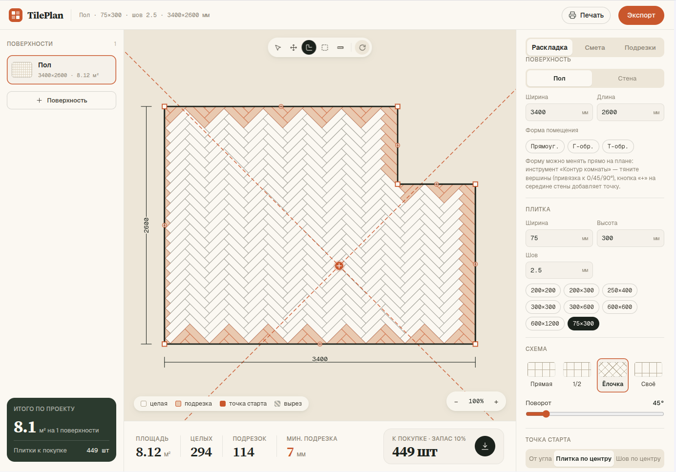
Task: Choose the Своё custom layout scheme
Action: (648, 375)
